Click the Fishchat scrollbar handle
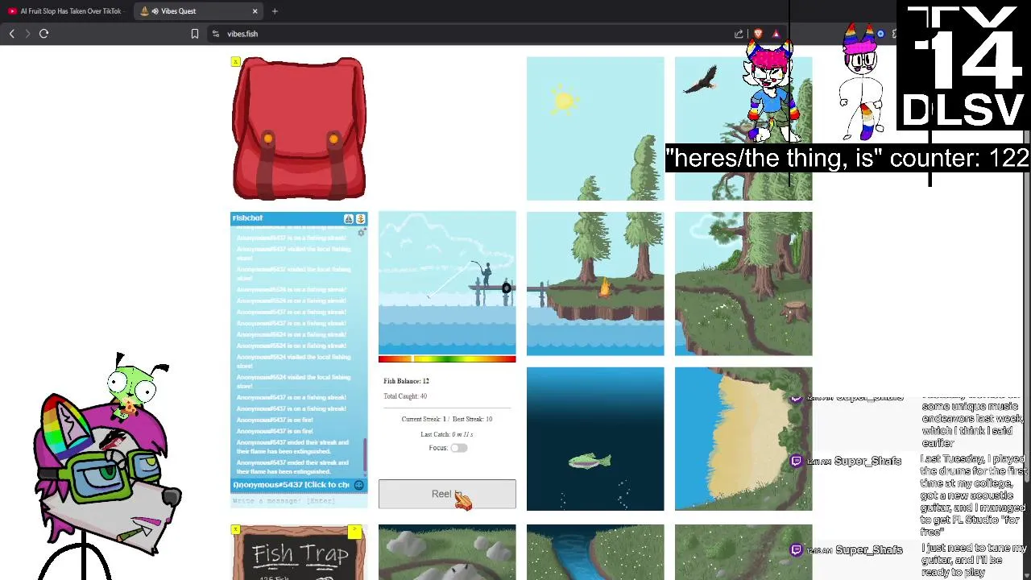The width and height of the screenshot is (1031, 580). (x=365, y=456)
